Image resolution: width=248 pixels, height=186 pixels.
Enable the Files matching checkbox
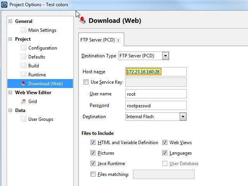(93, 174)
